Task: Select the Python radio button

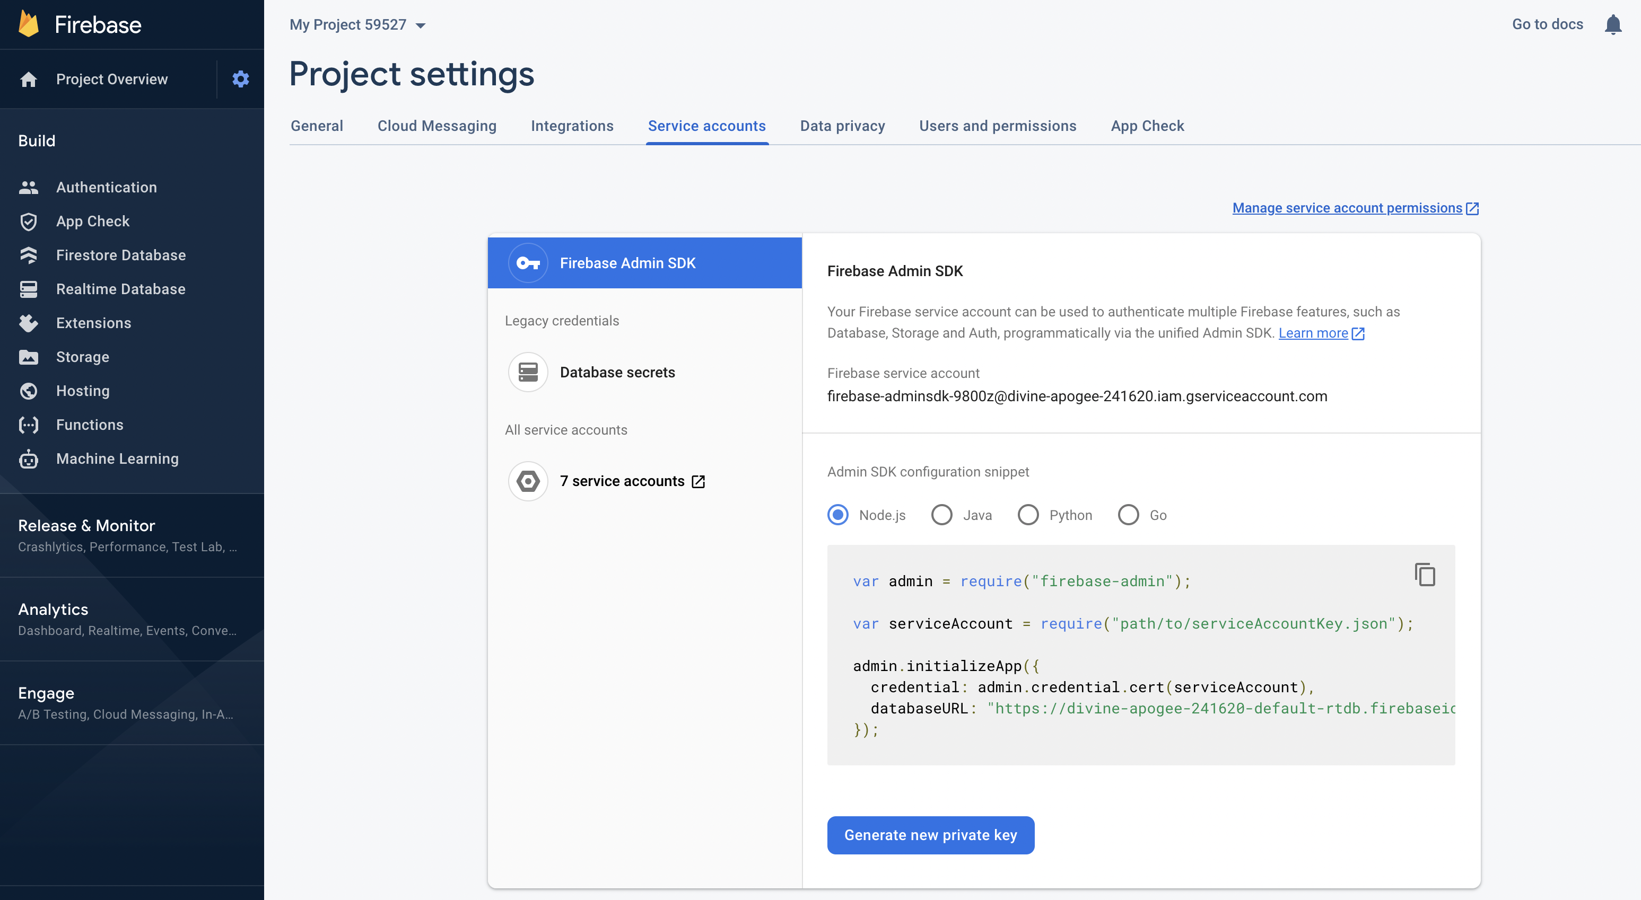Action: pyautogui.click(x=1027, y=514)
